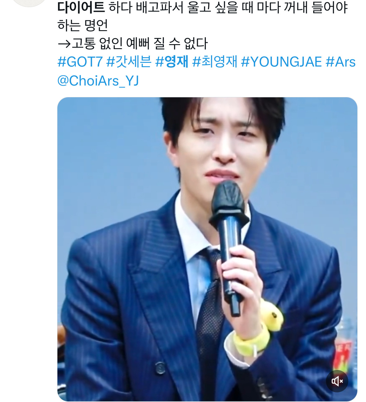Image resolution: width=366 pixels, height=402 pixels.
Task: Tap the #Ars hashtag
Action: (341, 62)
